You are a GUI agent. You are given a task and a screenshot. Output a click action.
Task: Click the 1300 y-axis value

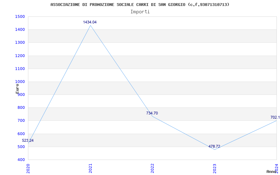[x=20, y=43]
